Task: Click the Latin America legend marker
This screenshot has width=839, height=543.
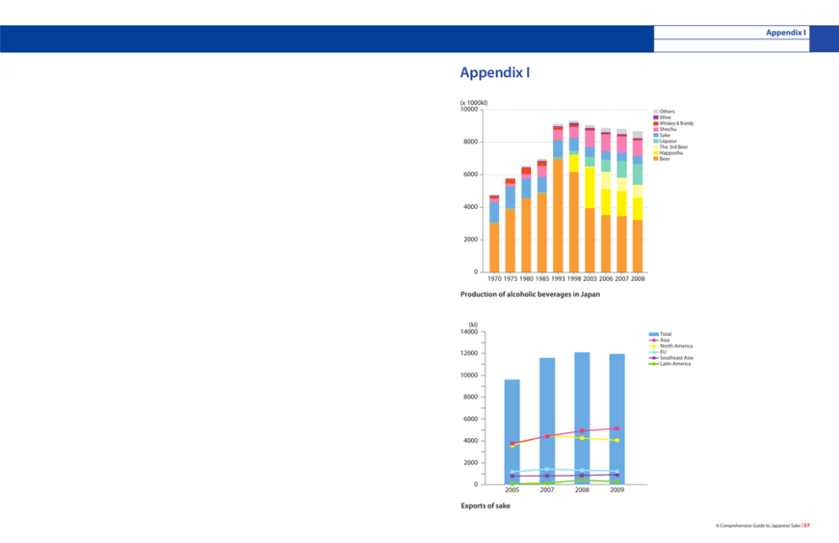Action: tap(654, 364)
